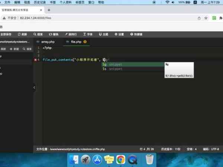Click the 行 4, 列 29 status indicator
Viewport: 223px width, 167px height.
[147, 149]
